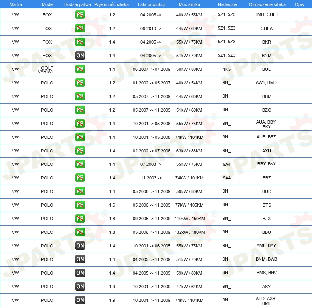
Task: Select body code 1K5 cell
Action: (227, 69)
